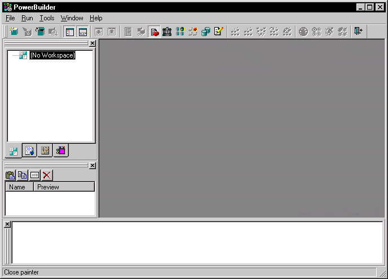This screenshot has width=388, height=279.
Task: Click the New object toolbar icon
Action: pyautogui.click(x=14, y=32)
